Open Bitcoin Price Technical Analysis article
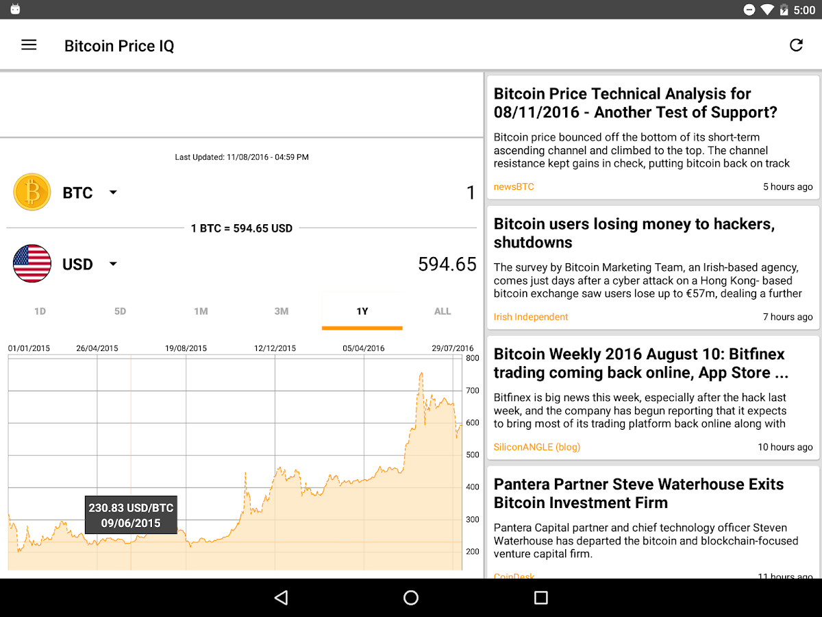The height and width of the screenshot is (617, 822). coord(653,137)
